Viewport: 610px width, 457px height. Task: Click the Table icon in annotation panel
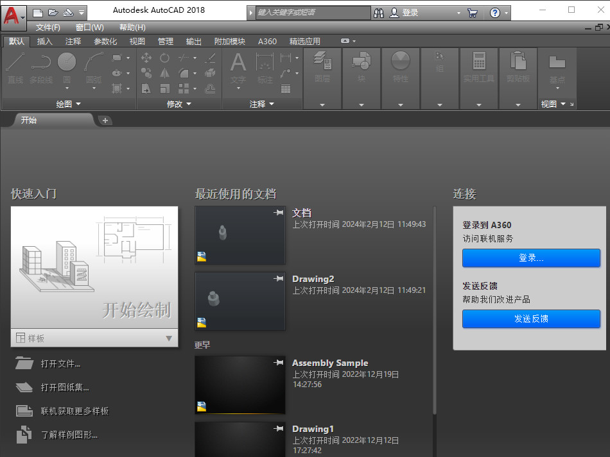pos(286,89)
